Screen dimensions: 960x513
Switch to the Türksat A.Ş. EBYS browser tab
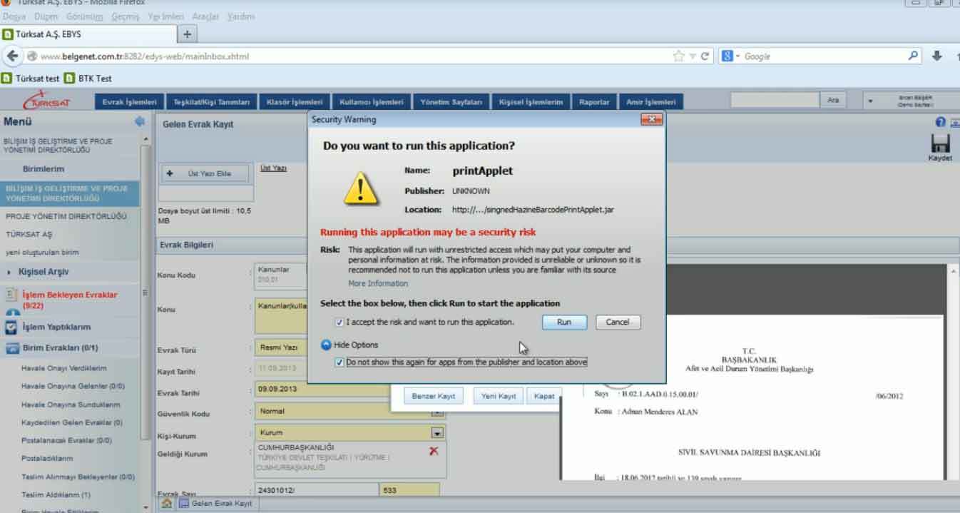(87, 34)
